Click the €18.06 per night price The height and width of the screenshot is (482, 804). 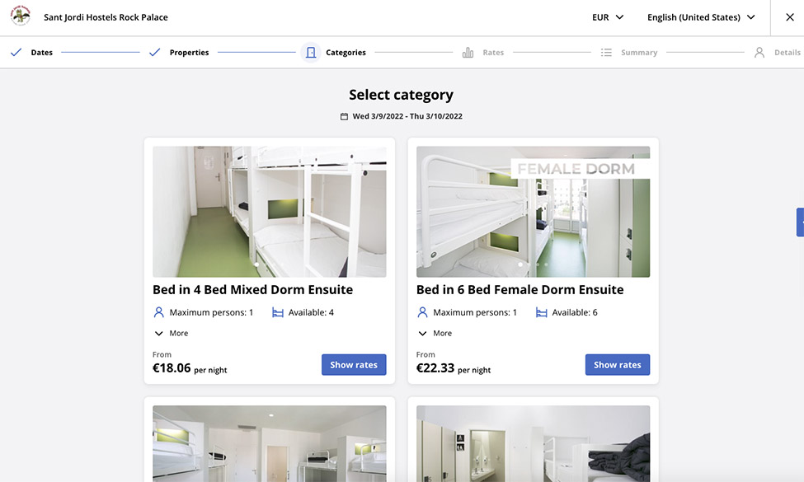tap(190, 368)
